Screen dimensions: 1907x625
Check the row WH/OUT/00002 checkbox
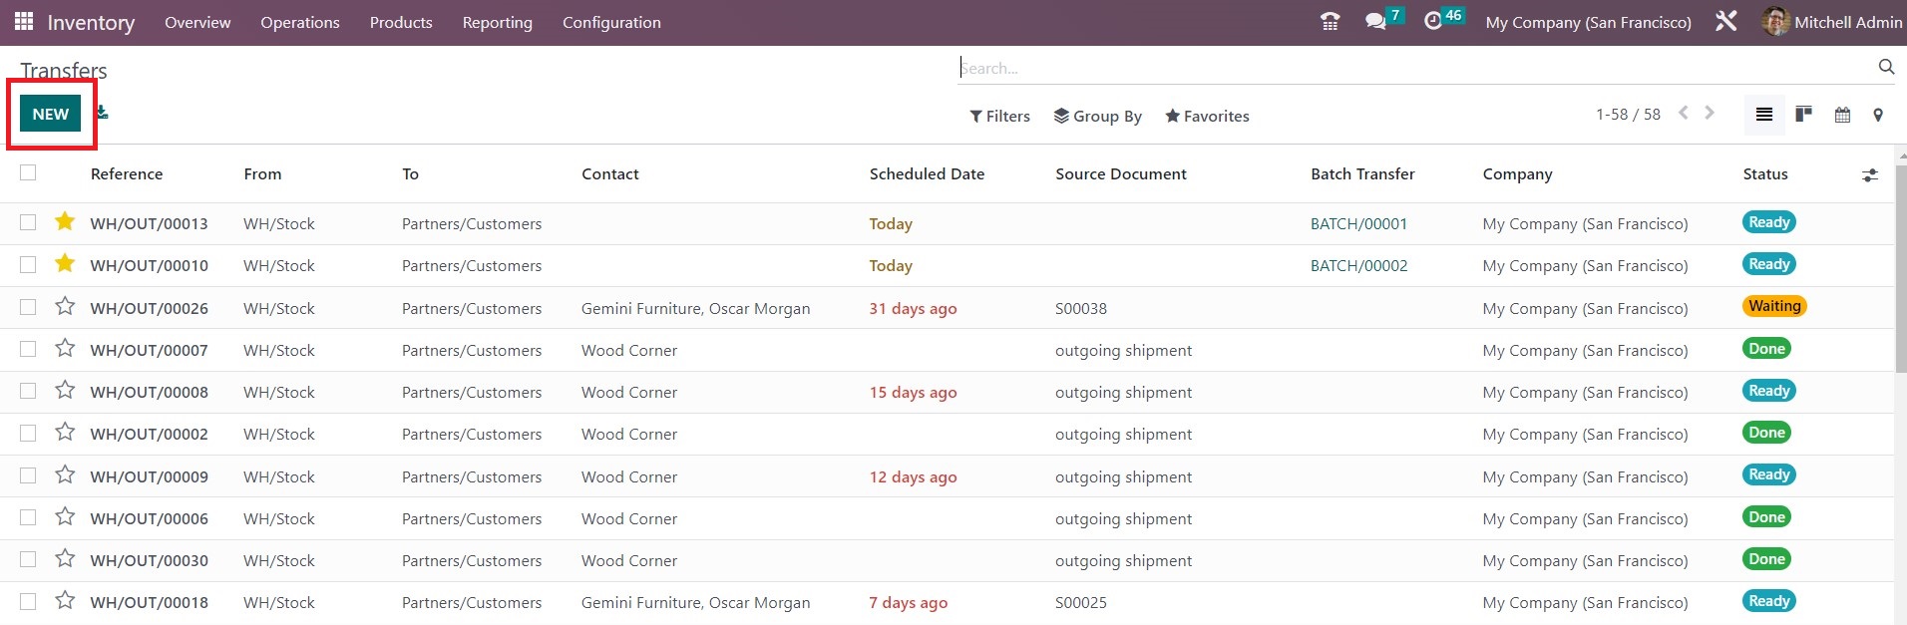tap(28, 433)
